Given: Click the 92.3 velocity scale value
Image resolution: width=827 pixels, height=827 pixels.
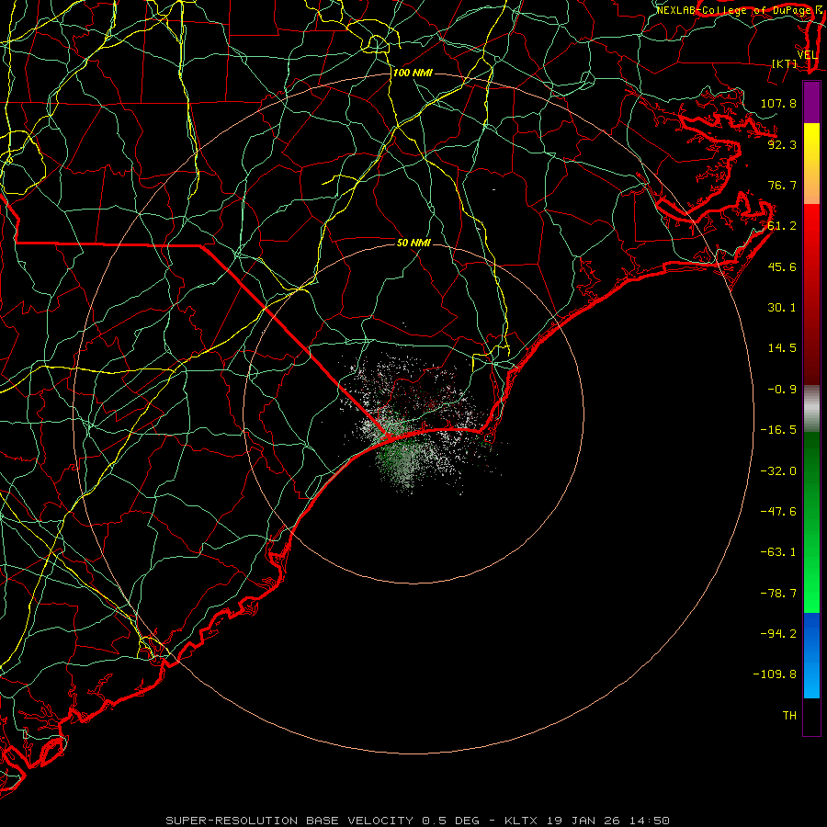Looking at the screenshot, I should coord(782,144).
